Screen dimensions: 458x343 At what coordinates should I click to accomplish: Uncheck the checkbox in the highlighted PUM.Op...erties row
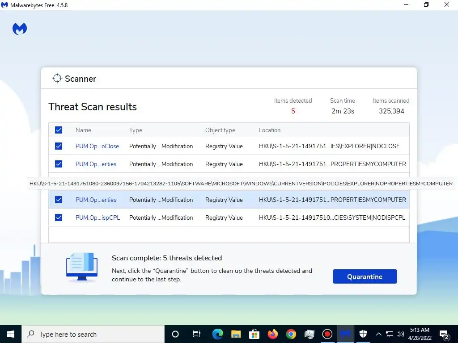pos(59,200)
